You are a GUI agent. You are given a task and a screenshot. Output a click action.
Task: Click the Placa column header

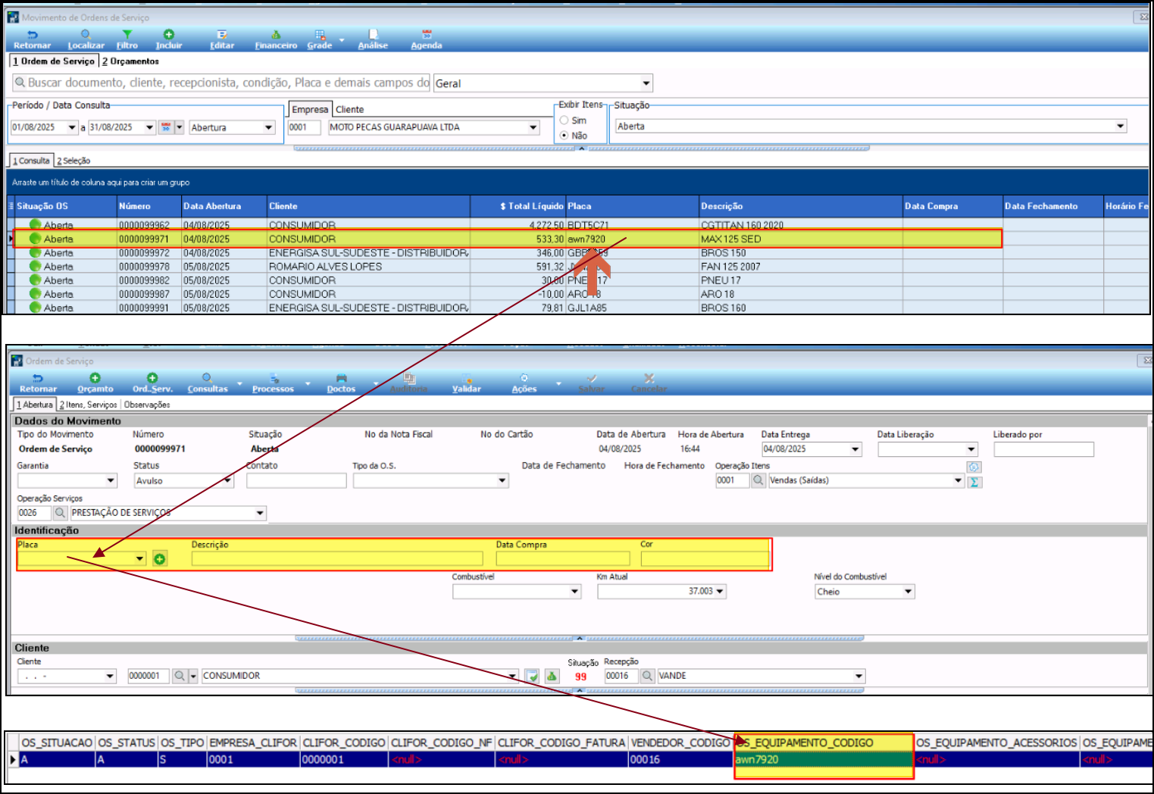point(632,206)
